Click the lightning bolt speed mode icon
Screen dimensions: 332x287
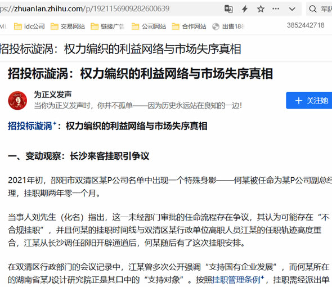[x=245, y=9]
